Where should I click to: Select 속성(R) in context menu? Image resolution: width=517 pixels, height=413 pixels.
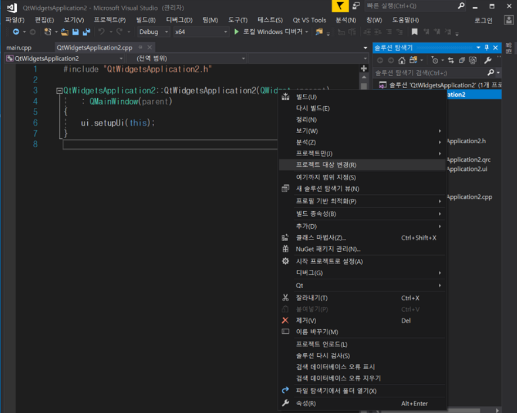point(361,403)
